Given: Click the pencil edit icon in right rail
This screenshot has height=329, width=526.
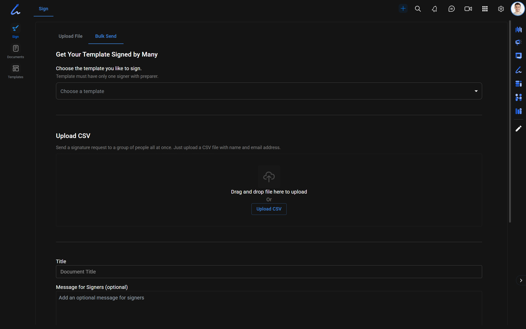Looking at the screenshot, I should click(518, 129).
